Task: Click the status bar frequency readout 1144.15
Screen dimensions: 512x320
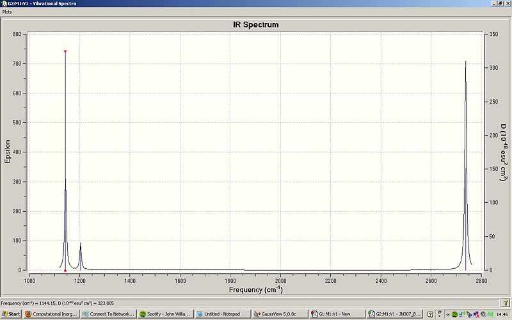Action: coord(58,303)
